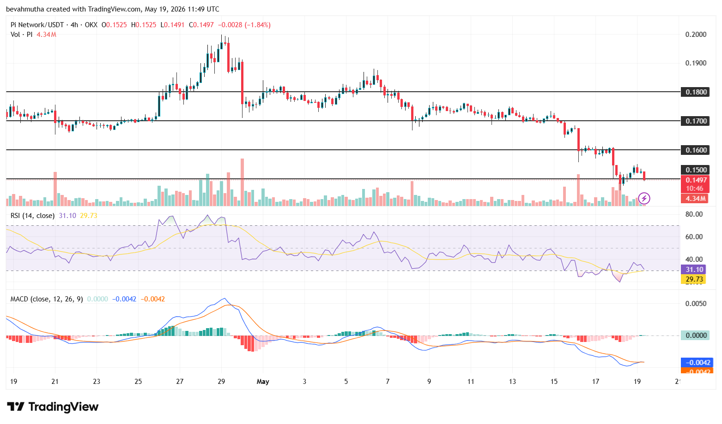This screenshot has width=722, height=424.
Task: Click the RSI legend value 31.10
Action: [67, 215]
